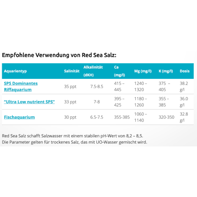Select the 33 ppt salinity cell

(70, 102)
